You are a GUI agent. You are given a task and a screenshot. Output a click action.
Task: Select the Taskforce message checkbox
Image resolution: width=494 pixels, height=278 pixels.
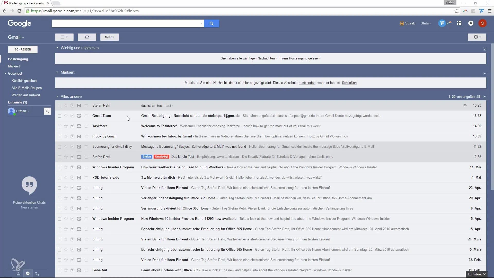coord(59,126)
